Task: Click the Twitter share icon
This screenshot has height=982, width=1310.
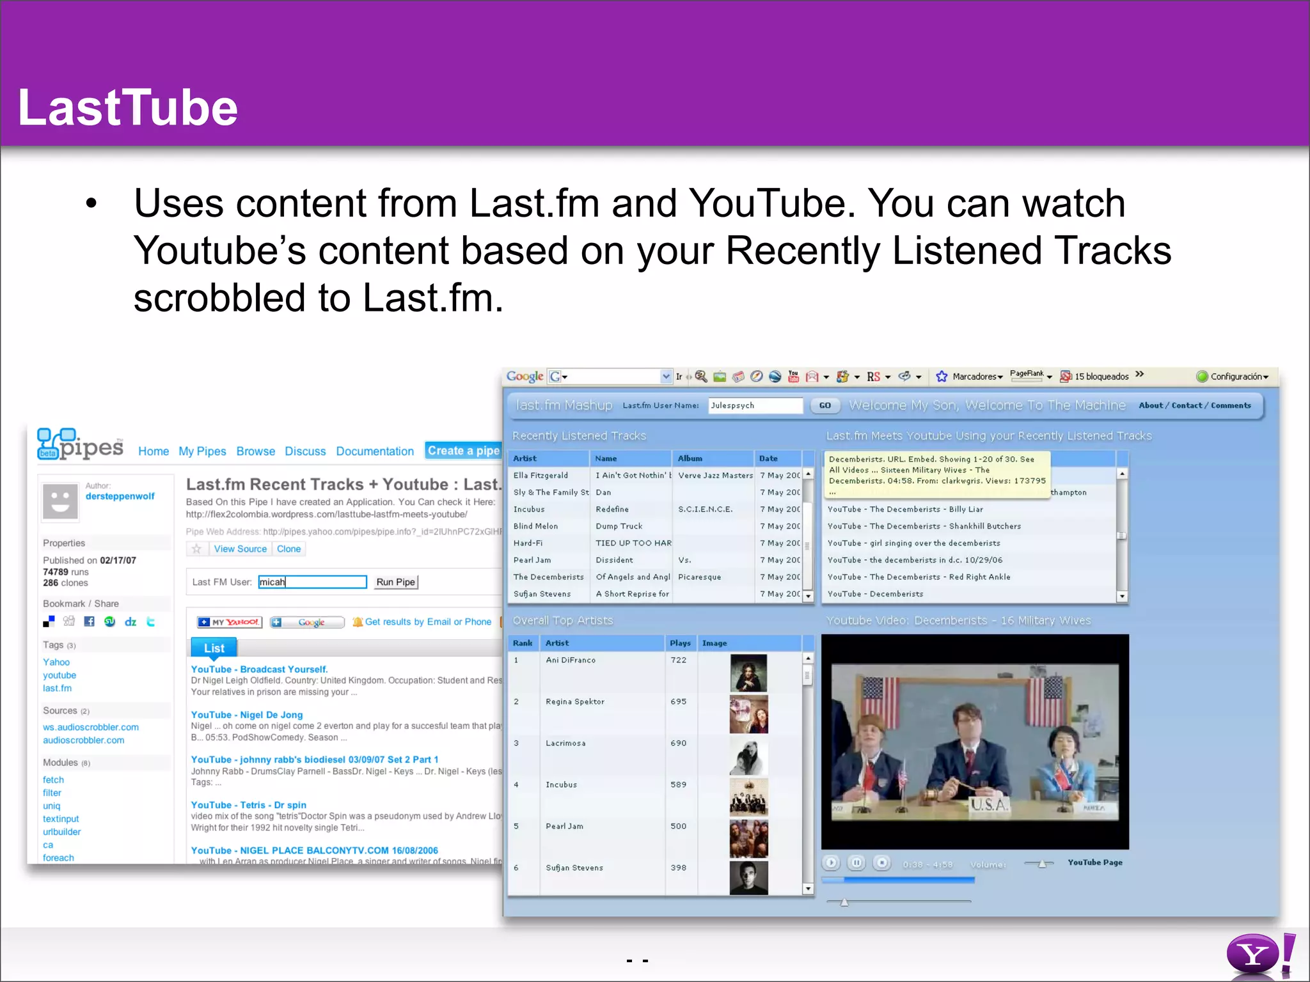Action: [x=151, y=621]
